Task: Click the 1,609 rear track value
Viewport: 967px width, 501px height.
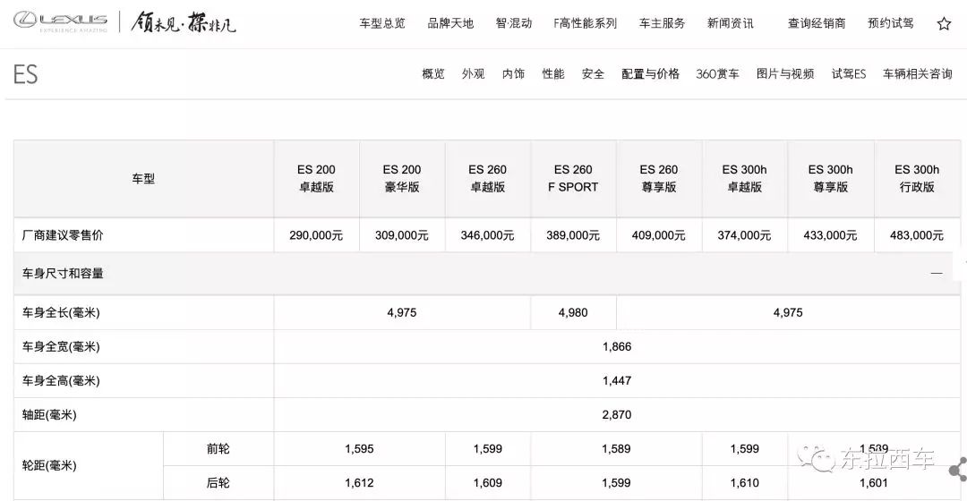Action: click(x=488, y=483)
